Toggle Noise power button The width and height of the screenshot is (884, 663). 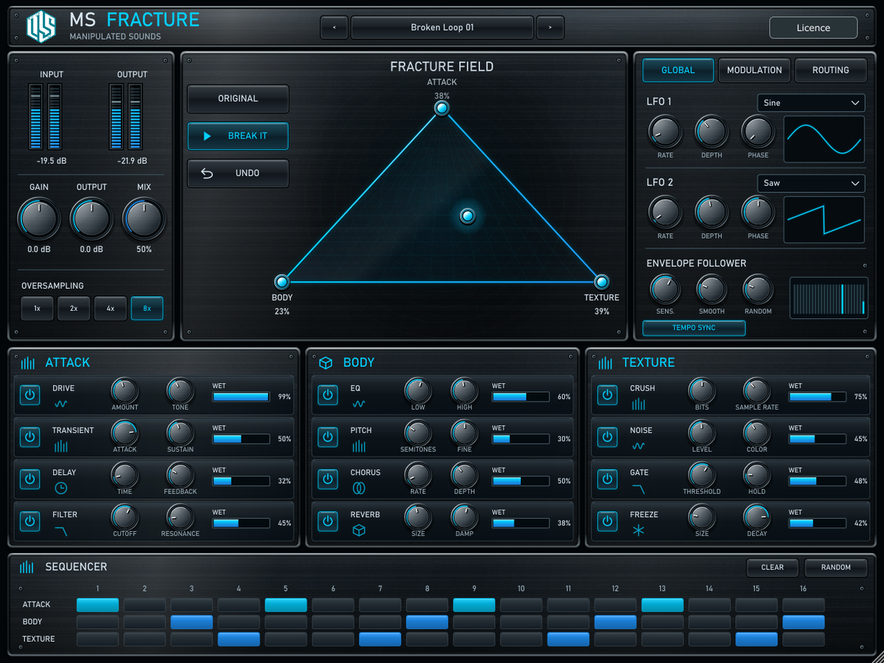(x=607, y=437)
